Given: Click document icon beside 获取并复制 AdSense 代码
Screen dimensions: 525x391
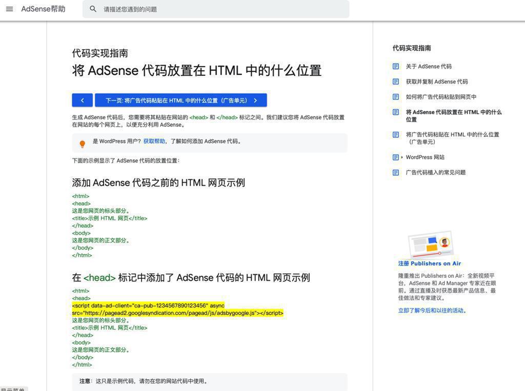Looking at the screenshot, I should pos(396,81).
